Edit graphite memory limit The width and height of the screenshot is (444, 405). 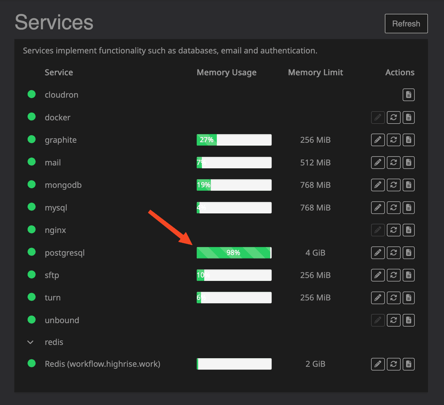pyautogui.click(x=378, y=140)
